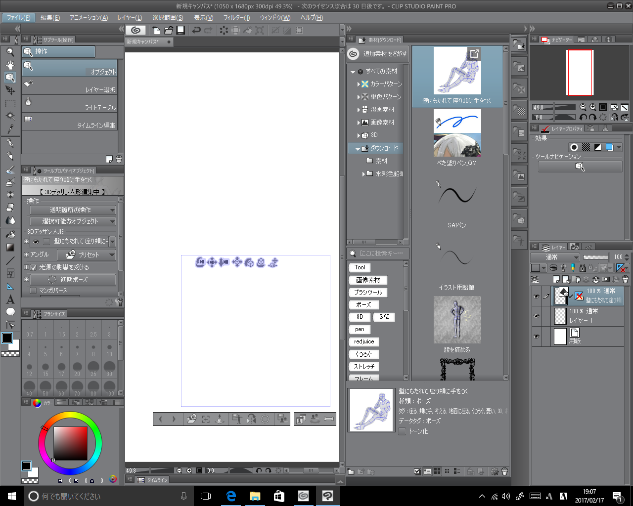
Task: Click the 追加素材をさがす button
Action: point(378,53)
